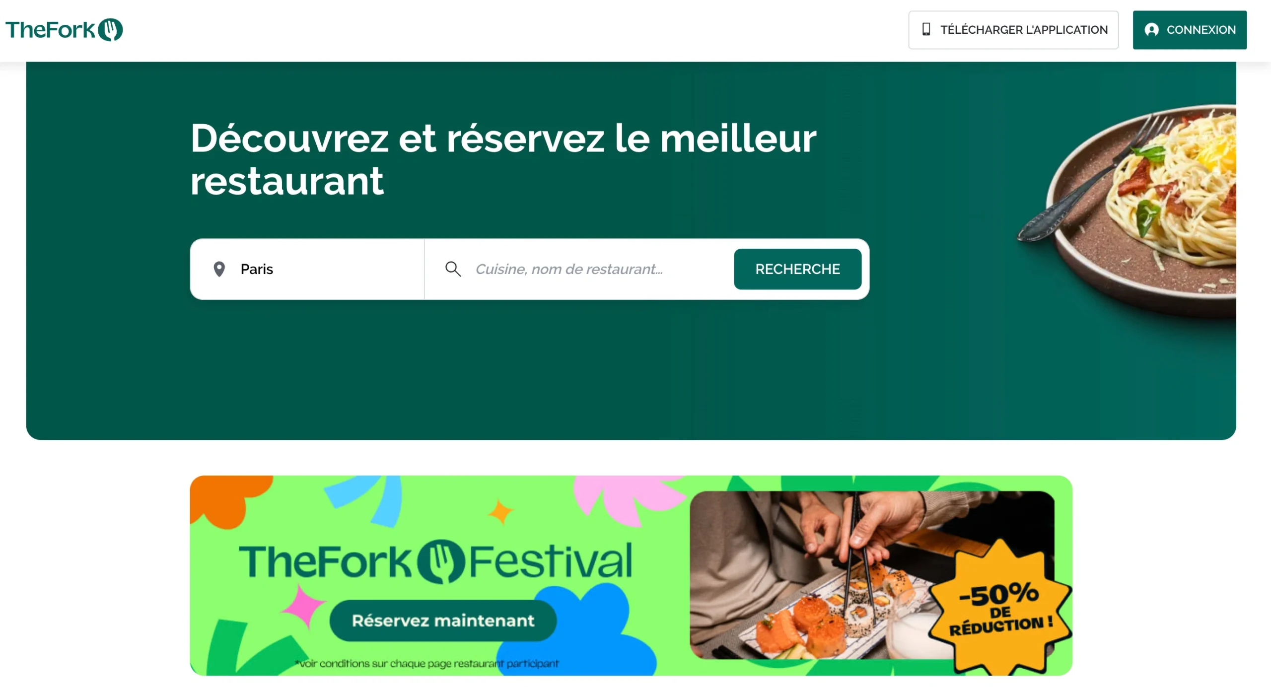
Task: Focus the Cuisine, nom de restaurant field
Action: tap(579, 269)
